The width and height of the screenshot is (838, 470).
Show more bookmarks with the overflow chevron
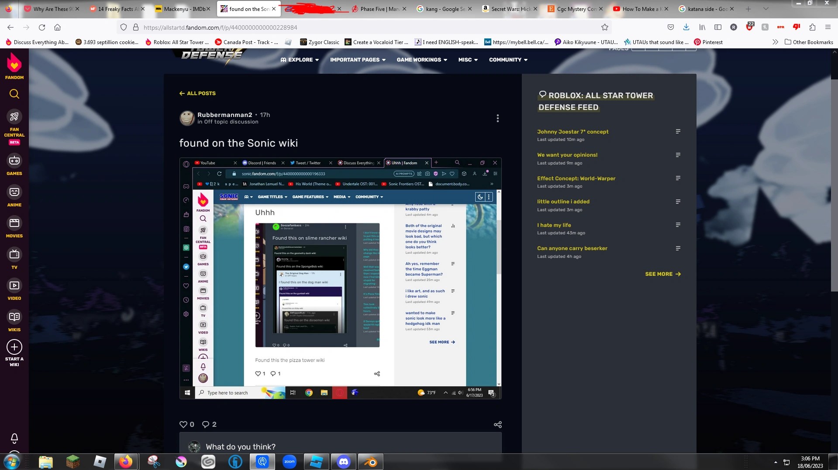pyautogui.click(x=775, y=42)
